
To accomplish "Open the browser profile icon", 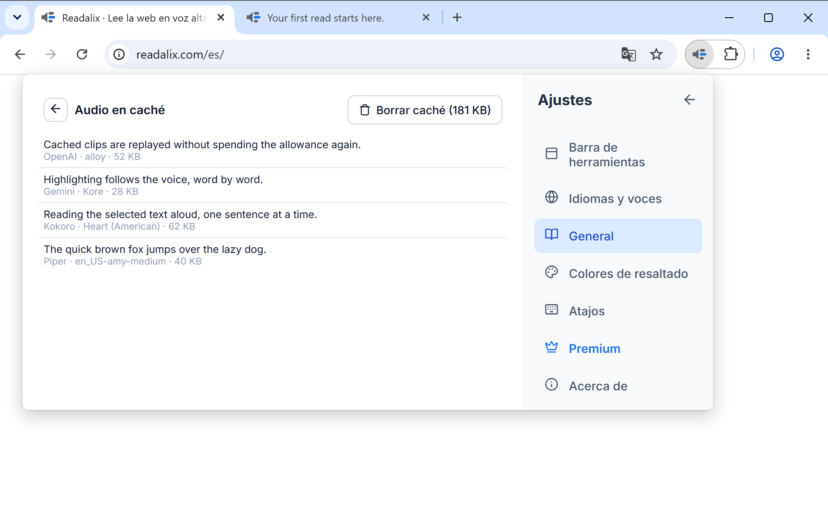I will pos(777,54).
